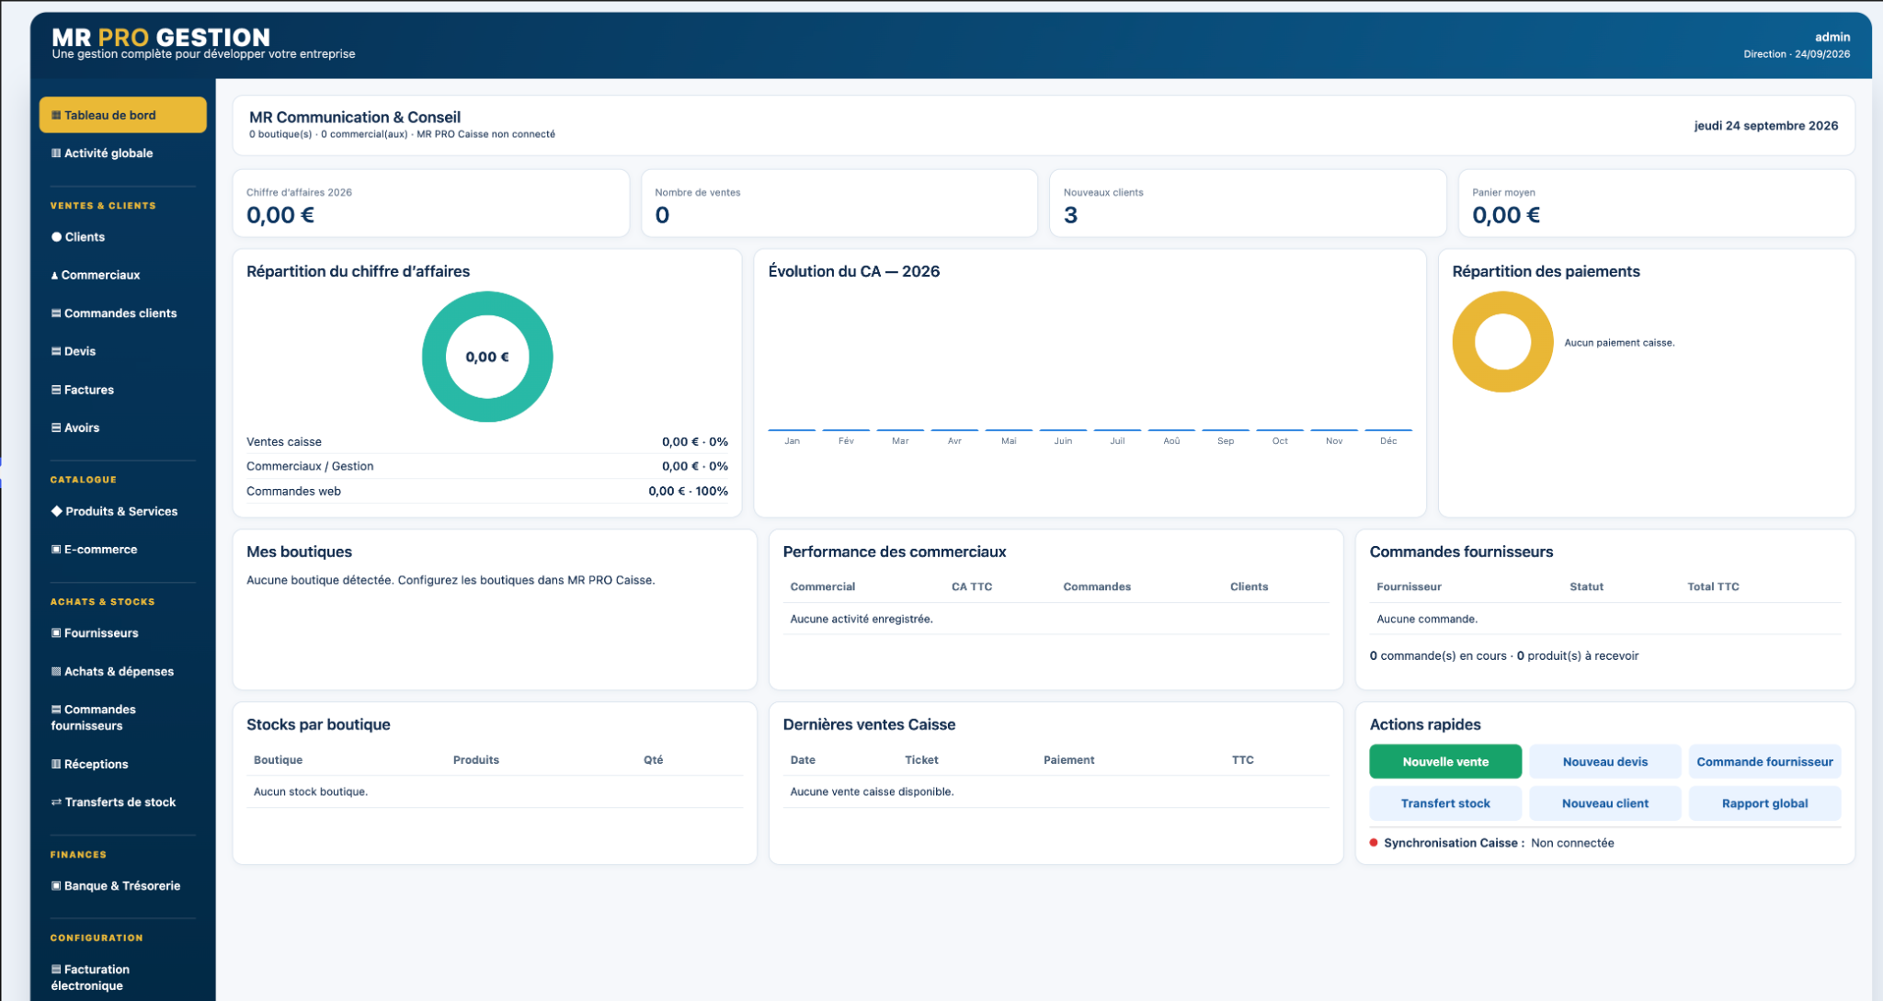The width and height of the screenshot is (1883, 1001).
Task: Click the Réceptions sidebar icon
Action: (56, 764)
